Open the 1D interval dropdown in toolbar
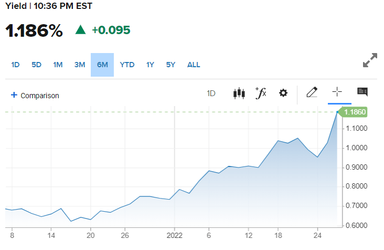Viewport: 384px width, 250px height. [x=211, y=93]
